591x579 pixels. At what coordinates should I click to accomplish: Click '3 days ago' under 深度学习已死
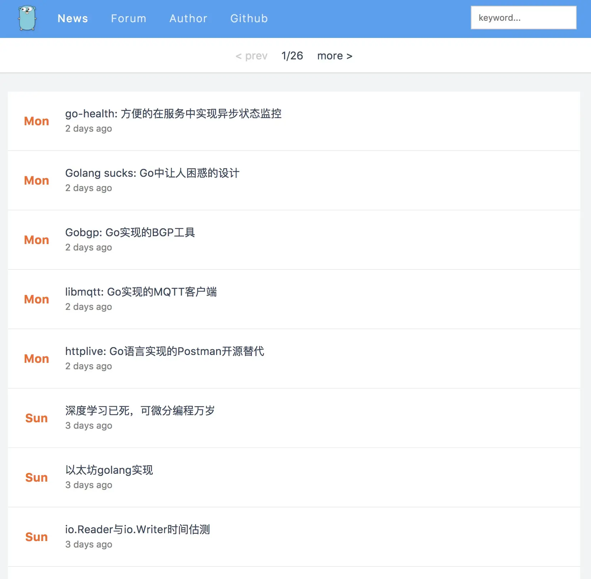[x=89, y=425]
